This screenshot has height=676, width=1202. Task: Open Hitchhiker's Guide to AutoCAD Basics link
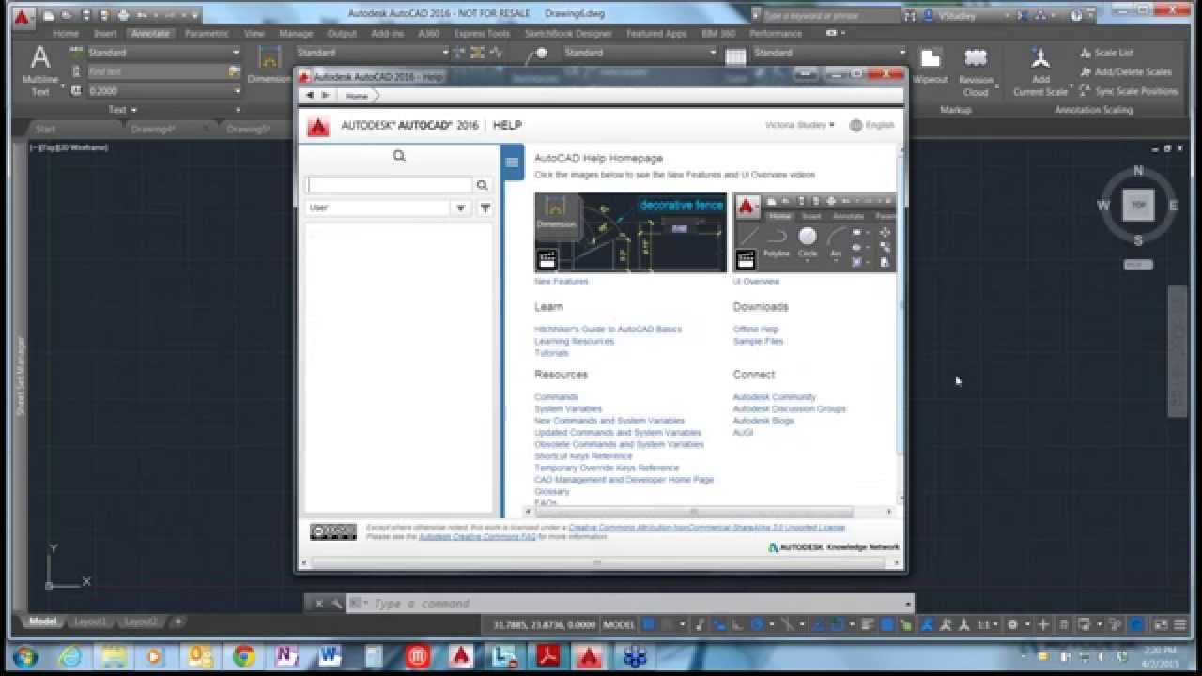608,330
